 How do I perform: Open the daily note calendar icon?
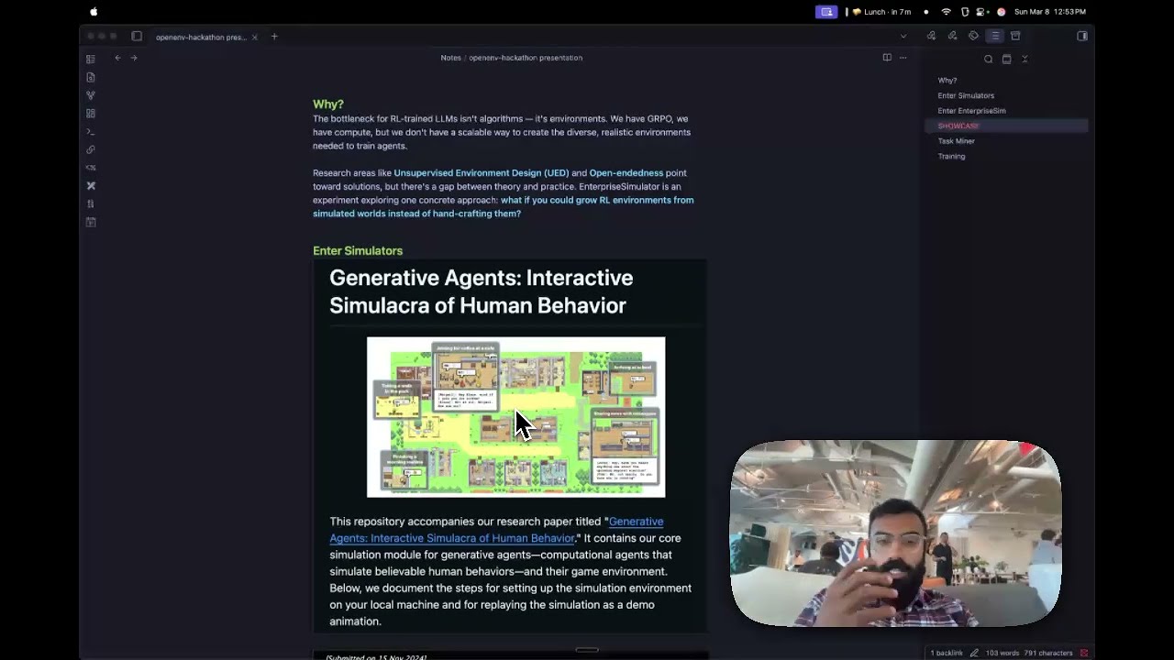pos(91,222)
